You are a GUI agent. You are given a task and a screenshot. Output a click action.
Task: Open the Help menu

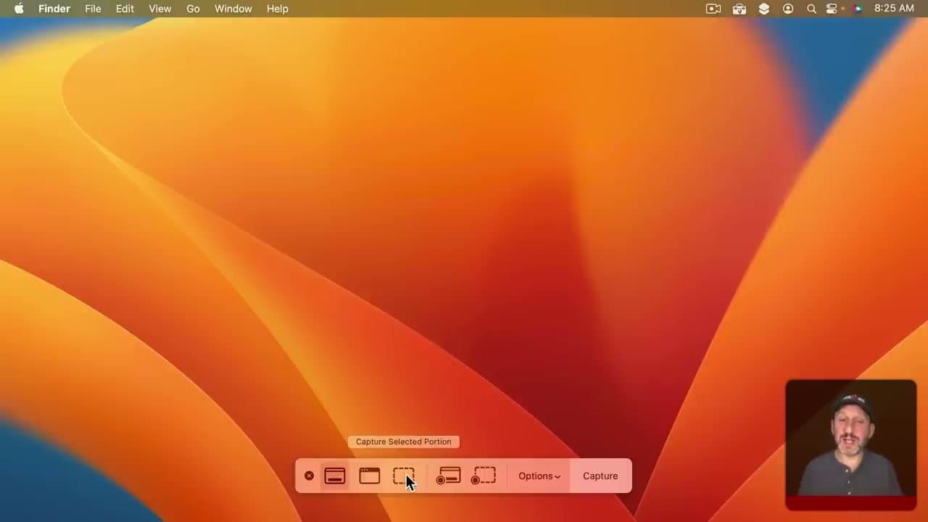pyautogui.click(x=278, y=9)
